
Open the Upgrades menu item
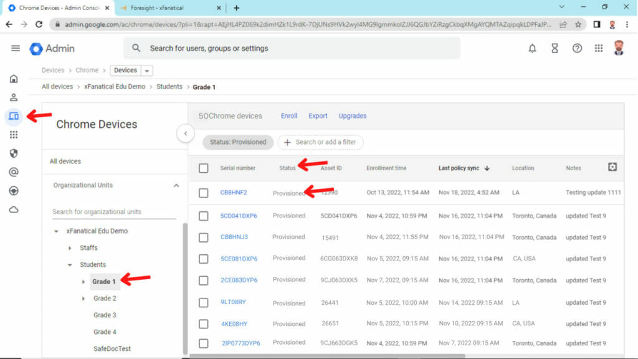pyautogui.click(x=352, y=116)
